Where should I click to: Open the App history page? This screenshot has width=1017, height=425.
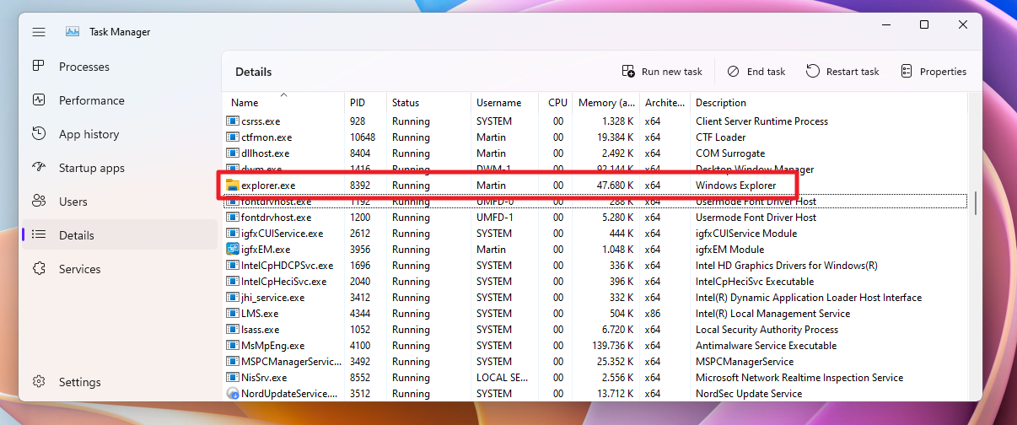119,134
